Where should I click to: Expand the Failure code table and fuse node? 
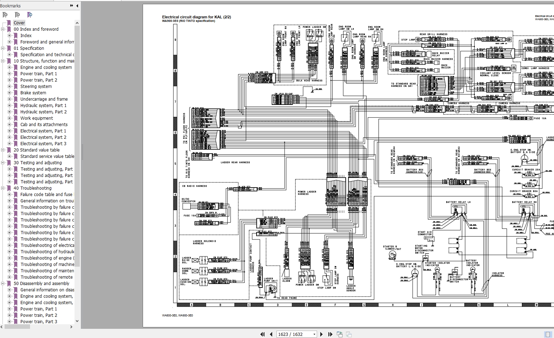coord(10,195)
